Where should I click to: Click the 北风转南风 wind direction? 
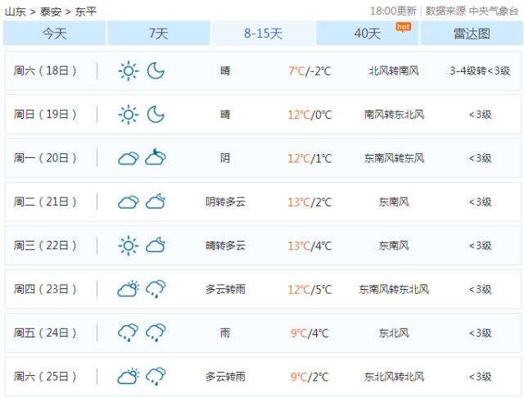[394, 71]
